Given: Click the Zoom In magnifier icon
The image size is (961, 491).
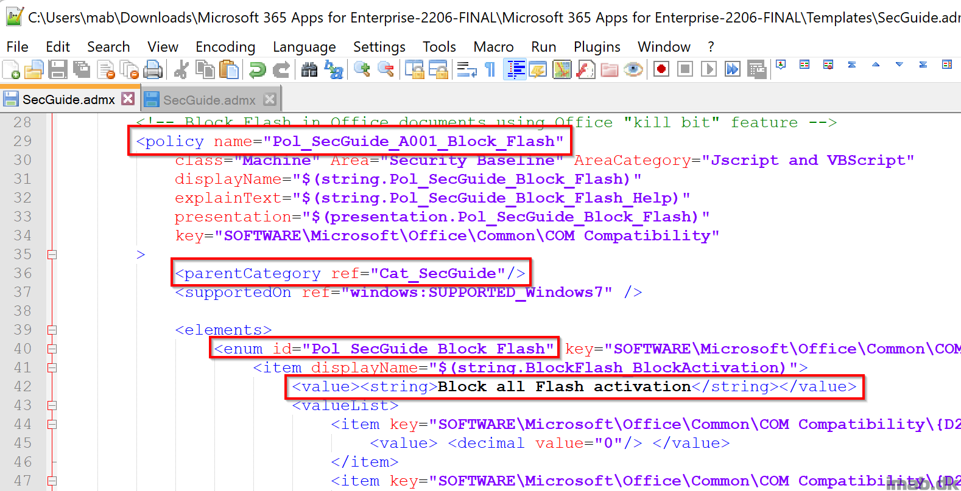Looking at the screenshot, I should [362, 69].
